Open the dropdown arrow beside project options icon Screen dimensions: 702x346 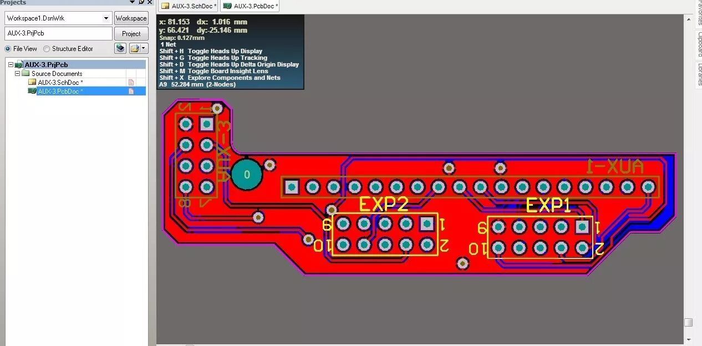click(x=144, y=48)
